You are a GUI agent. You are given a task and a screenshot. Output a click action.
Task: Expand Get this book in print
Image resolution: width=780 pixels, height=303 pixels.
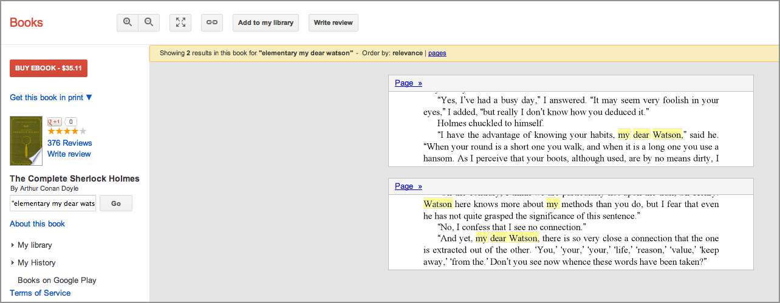(x=51, y=97)
